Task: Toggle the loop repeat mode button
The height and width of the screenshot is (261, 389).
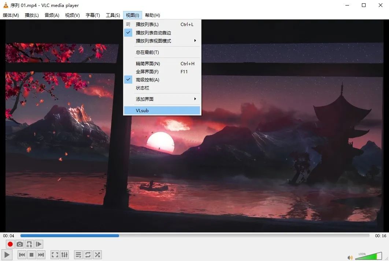Action: pyautogui.click(x=88, y=255)
